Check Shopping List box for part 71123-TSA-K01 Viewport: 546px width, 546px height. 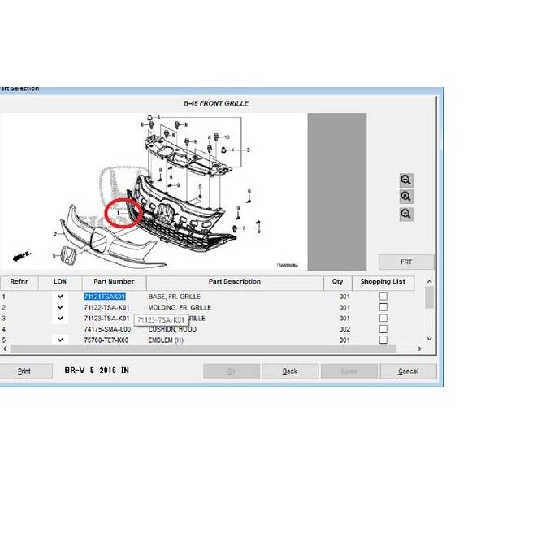pyautogui.click(x=383, y=318)
